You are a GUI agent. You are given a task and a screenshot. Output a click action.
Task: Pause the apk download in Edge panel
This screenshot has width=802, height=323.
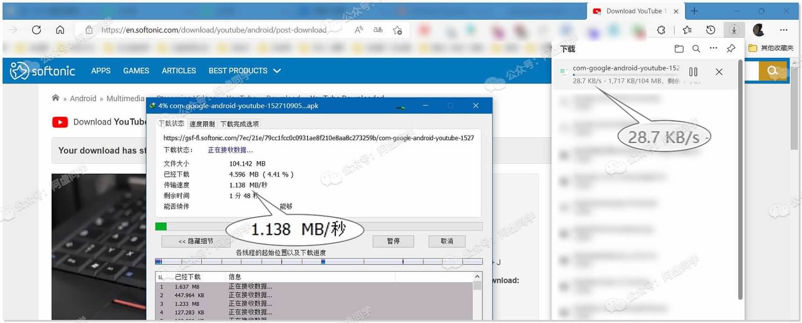(x=693, y=72)
